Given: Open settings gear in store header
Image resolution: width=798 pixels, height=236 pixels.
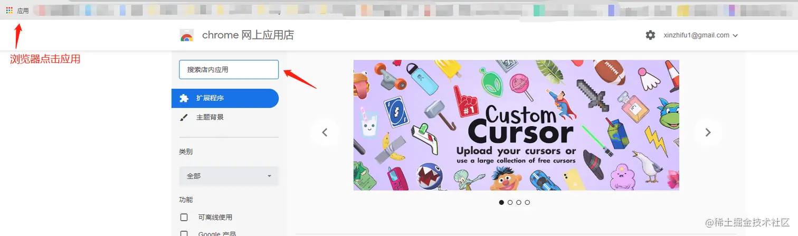Looking at the screenshot, I should [650, 35].
